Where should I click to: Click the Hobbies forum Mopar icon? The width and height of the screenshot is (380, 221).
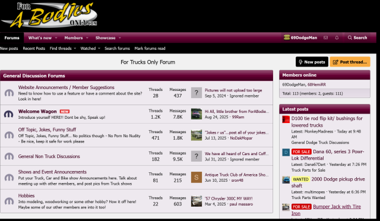(x=9, y=201)
